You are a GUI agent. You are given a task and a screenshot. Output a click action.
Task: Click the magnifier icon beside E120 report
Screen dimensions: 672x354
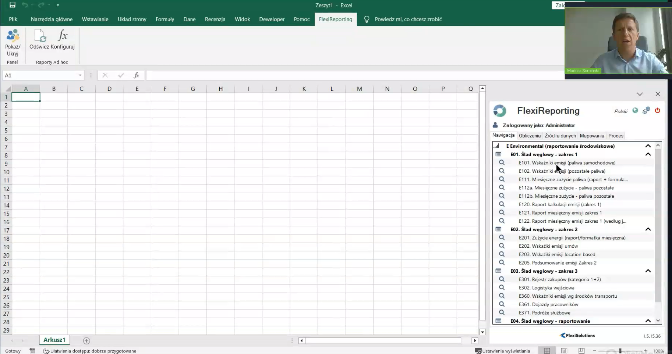502,204
